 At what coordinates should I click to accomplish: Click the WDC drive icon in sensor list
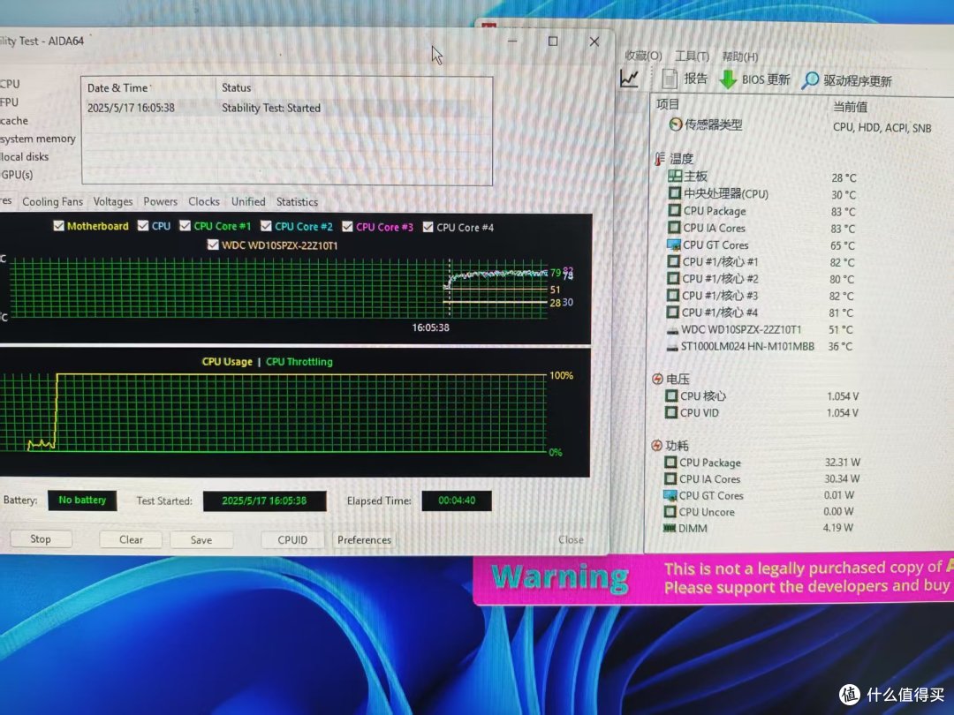[x=672, y=330]
